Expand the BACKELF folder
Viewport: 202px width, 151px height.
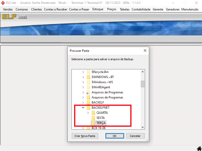[83, 103]
